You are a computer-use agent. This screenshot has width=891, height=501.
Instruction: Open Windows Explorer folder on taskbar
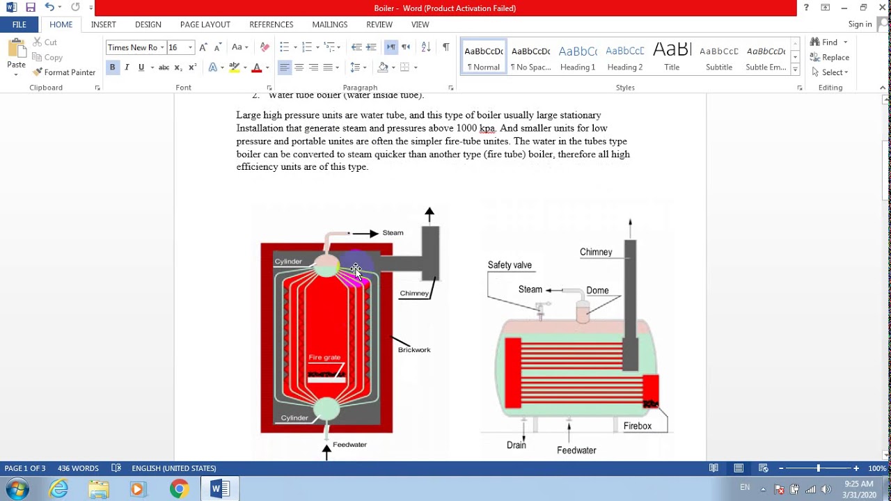(98, 489)
